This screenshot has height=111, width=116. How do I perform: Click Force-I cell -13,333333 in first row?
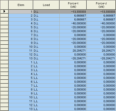(x=73, y=12)
